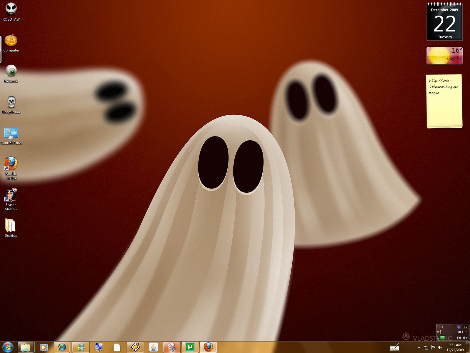Open the Start menu

click(x=7, y=347)
